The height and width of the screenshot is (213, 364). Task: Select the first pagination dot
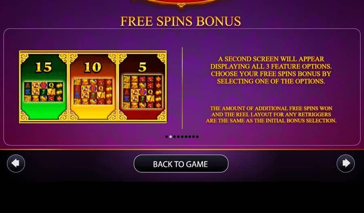tap(167, 137)
